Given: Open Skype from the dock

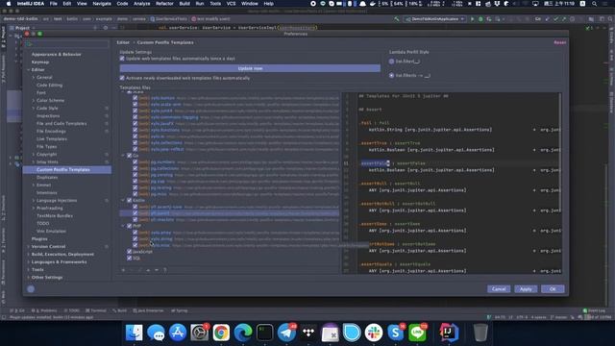Looking at the screenshot, I should 395,333.
